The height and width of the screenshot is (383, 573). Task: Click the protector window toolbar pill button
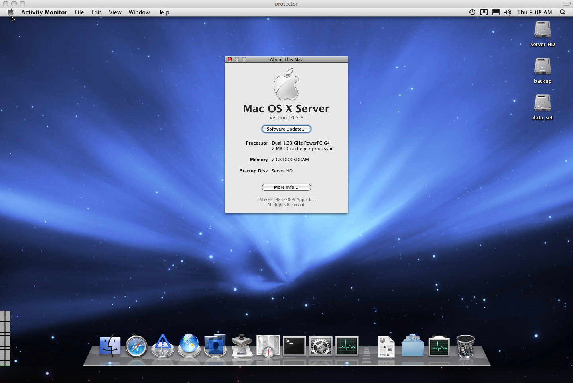click(x=567, y=4)
